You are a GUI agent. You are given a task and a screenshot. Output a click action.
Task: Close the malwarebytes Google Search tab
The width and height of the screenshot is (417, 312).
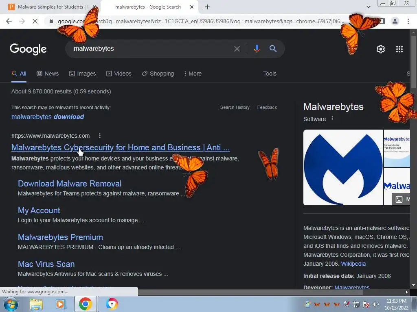pos(192,7)
